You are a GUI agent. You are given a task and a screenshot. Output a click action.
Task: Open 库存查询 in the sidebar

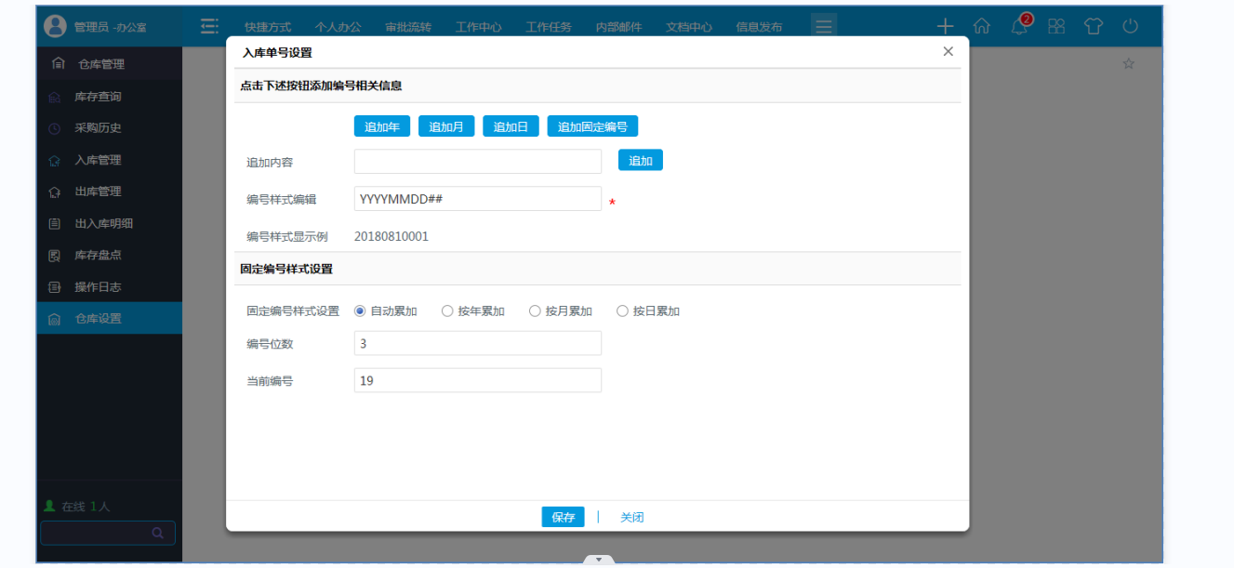[98, 97]
